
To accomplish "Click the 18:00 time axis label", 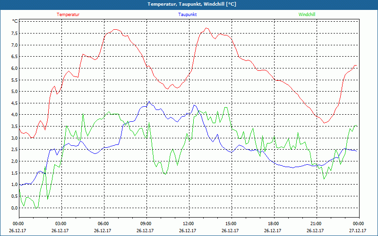I will click(x=274, y=224).
